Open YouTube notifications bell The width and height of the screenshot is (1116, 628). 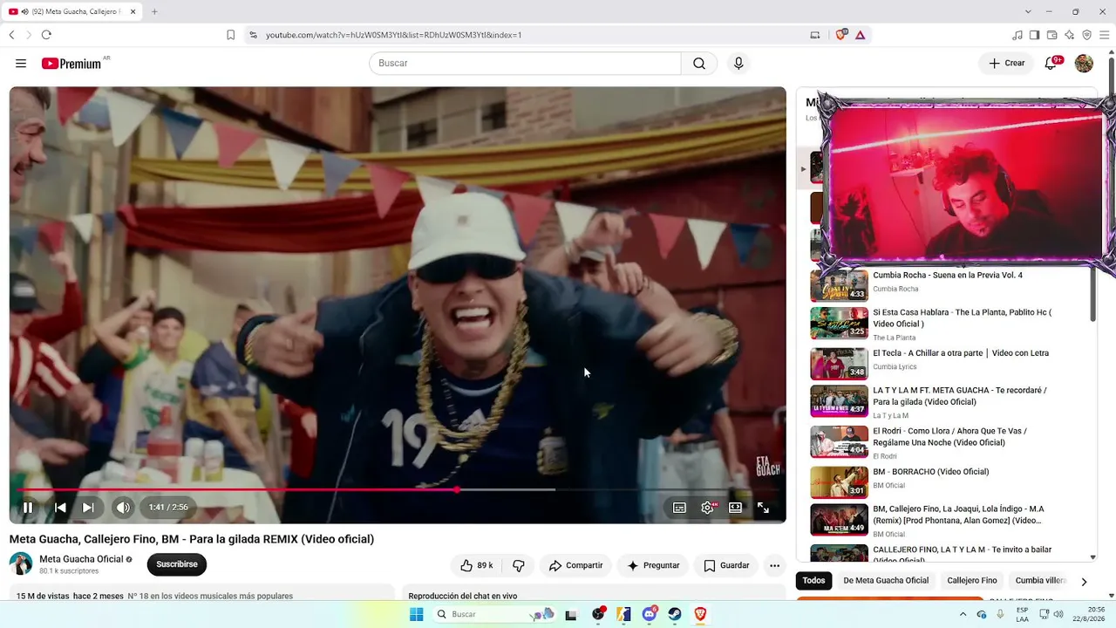(1051, 64)
